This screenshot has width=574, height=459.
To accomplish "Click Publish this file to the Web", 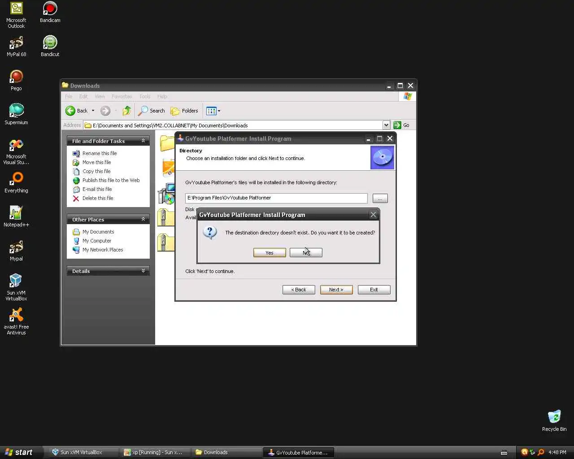I will click(111, 180).
